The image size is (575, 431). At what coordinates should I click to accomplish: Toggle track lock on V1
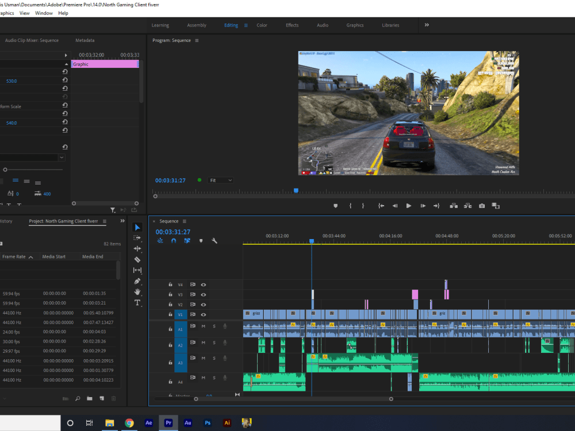(x=170, y=314)
